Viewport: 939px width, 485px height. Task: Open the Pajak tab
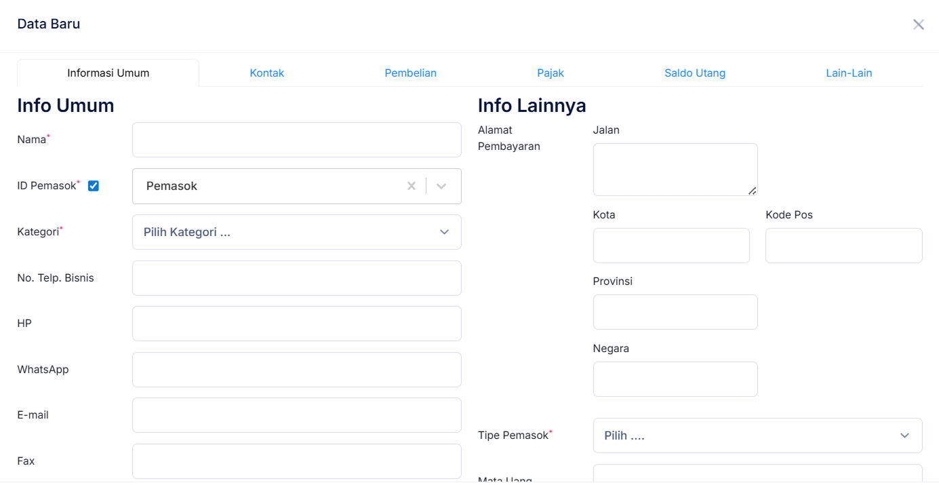[x=550, y=73]
